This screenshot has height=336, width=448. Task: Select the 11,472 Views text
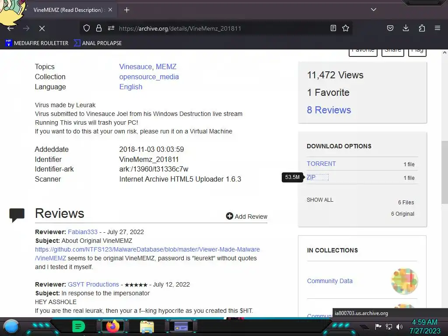pos(335,75)
